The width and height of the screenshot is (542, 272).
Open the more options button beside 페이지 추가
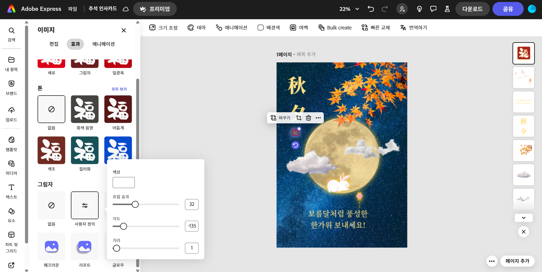pyautogui.click(x=492, y=261)
